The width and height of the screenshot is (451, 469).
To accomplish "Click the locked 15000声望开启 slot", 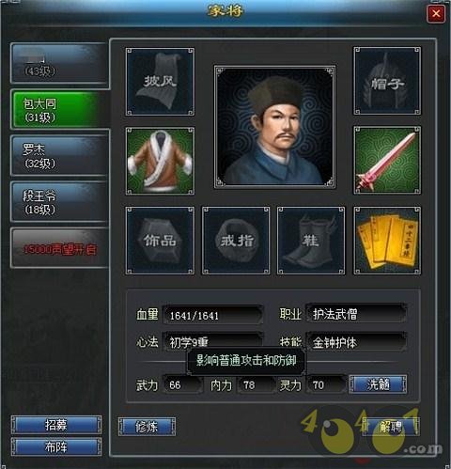I will [x=59, y=248].
